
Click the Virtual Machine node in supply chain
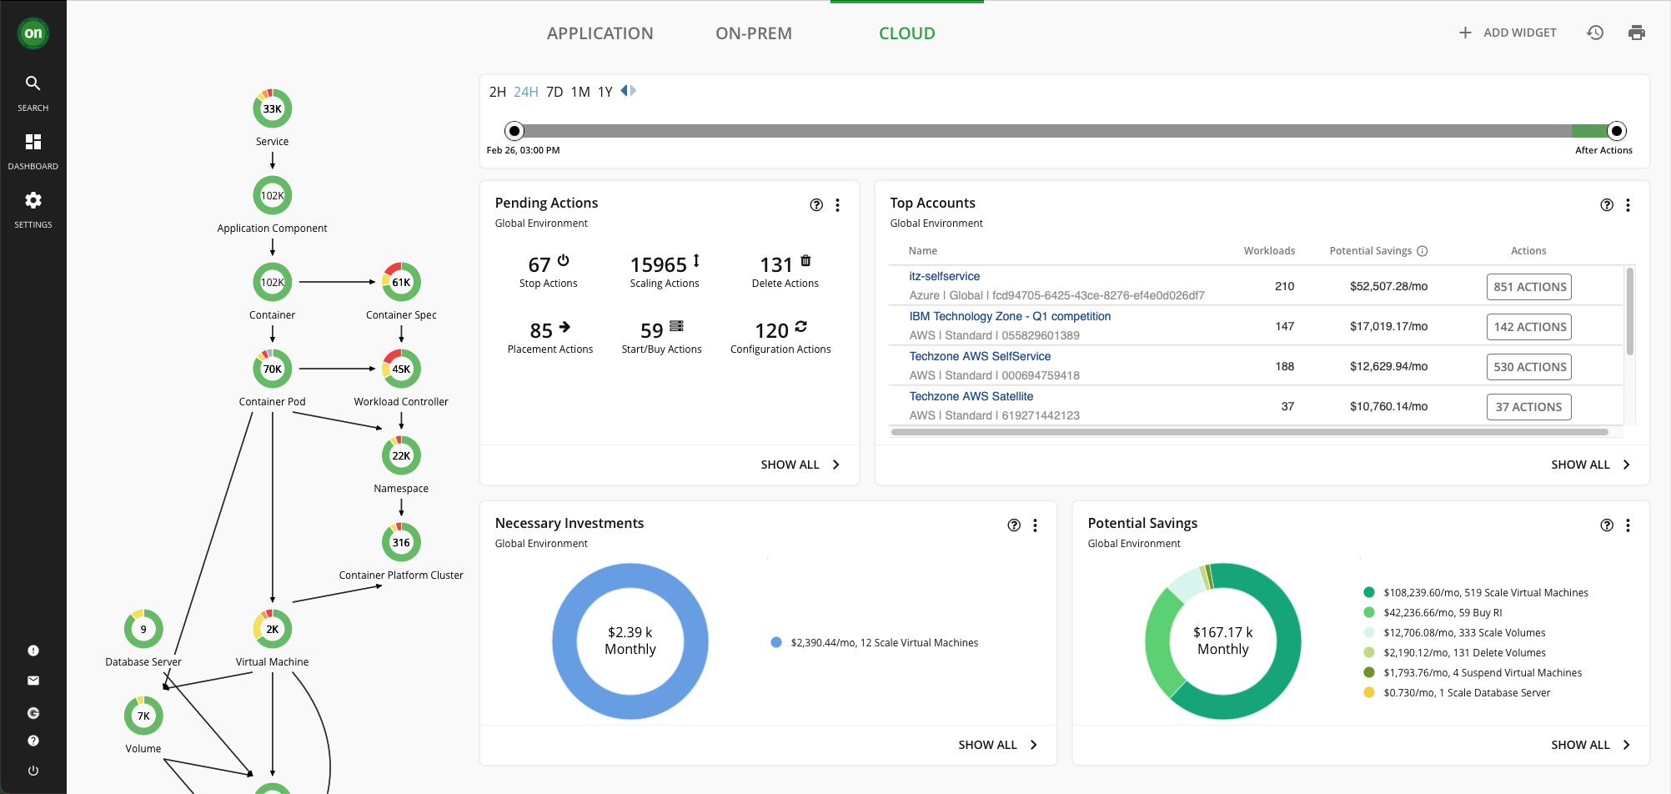(273, 630)
